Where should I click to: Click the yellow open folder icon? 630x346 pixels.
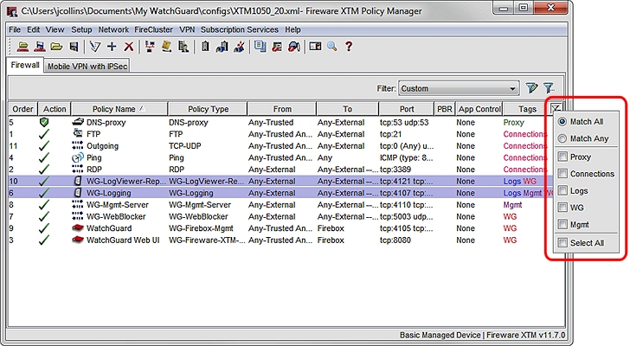click(56, 47)
